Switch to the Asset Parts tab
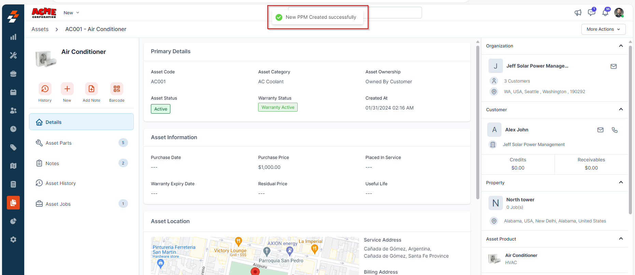Image resolution: width=635 pixels, height=275 pixels. click(59, 143)
